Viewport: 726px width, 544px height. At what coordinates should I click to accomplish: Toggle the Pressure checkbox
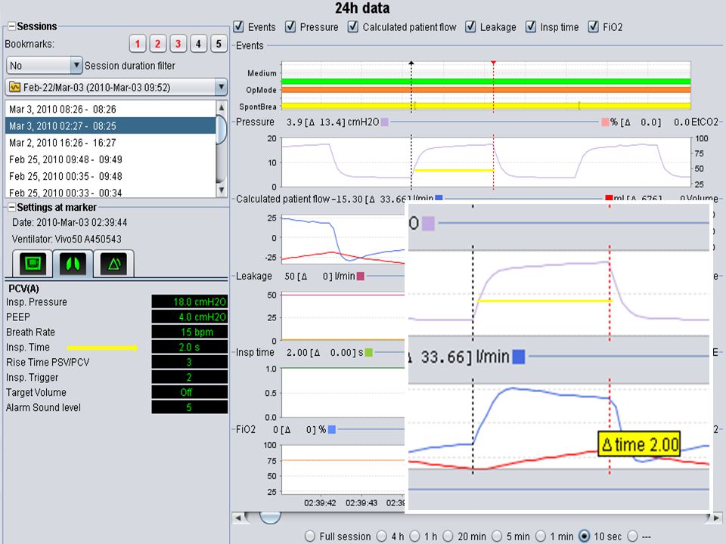pyautogui.click(x=290, y=27)
